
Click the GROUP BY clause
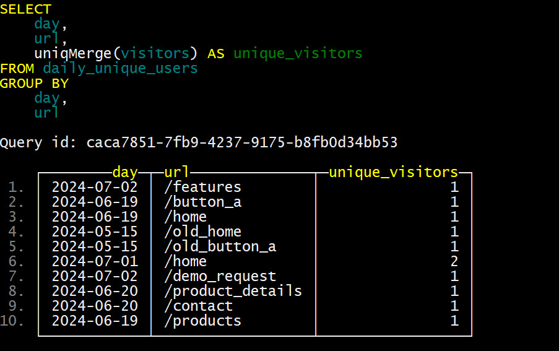[x=34, y=83]
